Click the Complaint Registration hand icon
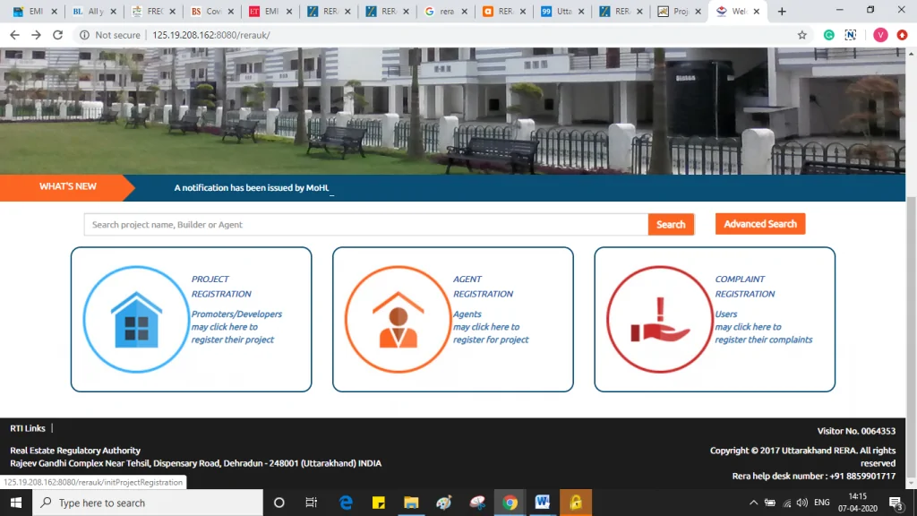917x516 pixels. 660,319
